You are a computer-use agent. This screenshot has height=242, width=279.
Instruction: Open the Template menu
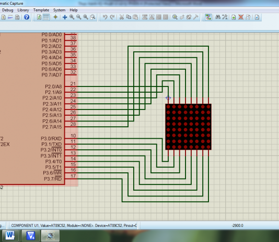(41, 10)
